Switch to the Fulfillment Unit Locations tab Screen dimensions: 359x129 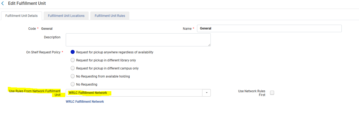[x=66, y=16]
